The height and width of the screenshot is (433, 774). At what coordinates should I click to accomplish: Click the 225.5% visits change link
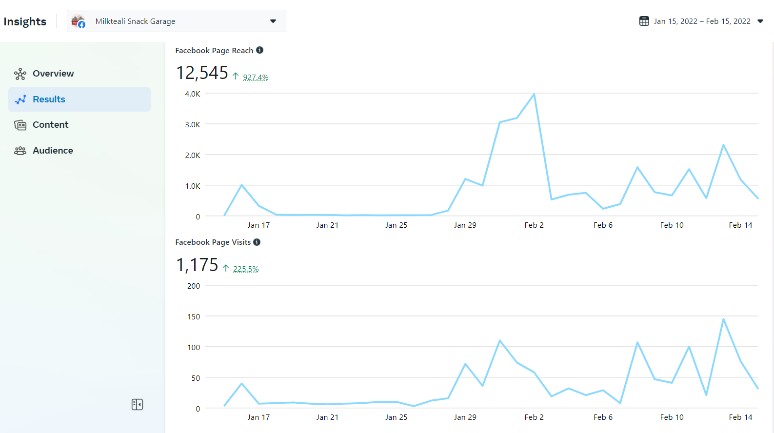246,269
